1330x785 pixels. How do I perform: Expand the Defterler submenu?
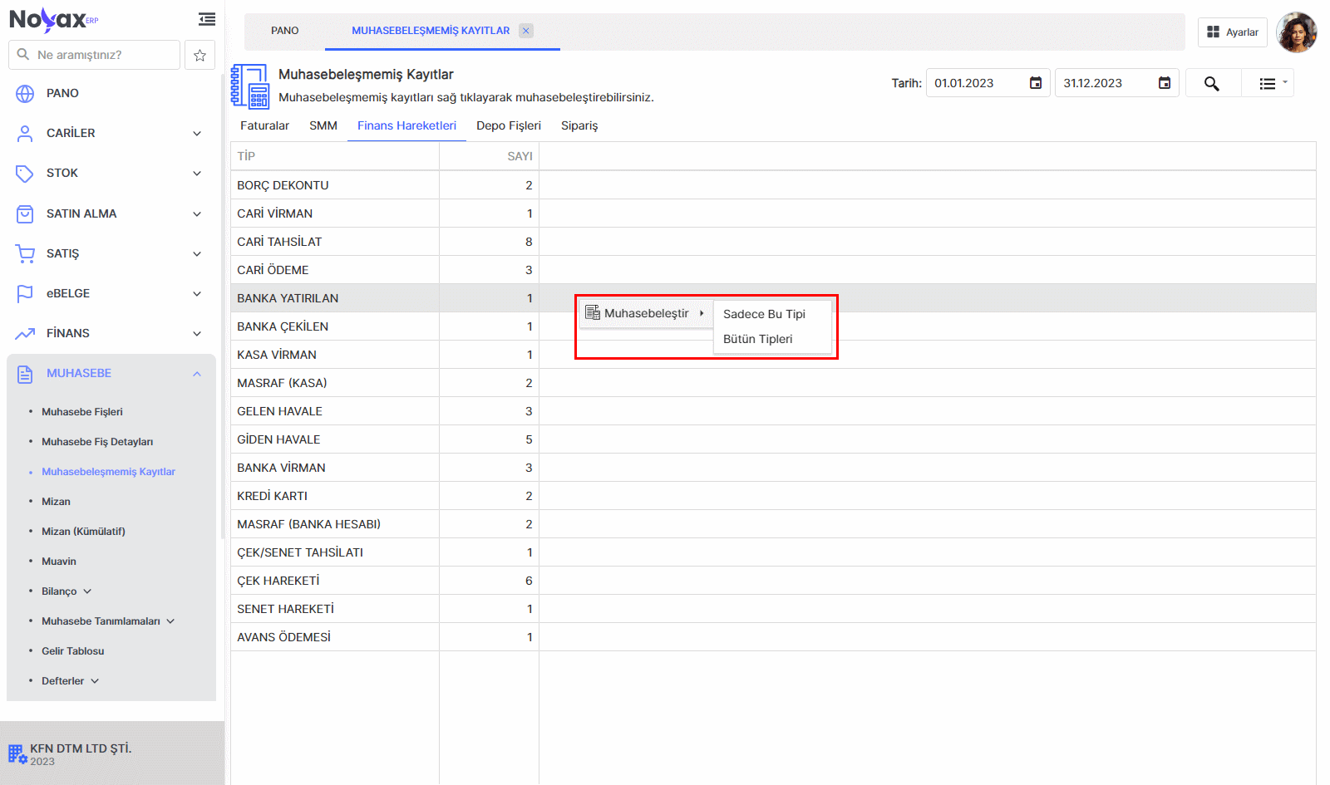(95, 681)
